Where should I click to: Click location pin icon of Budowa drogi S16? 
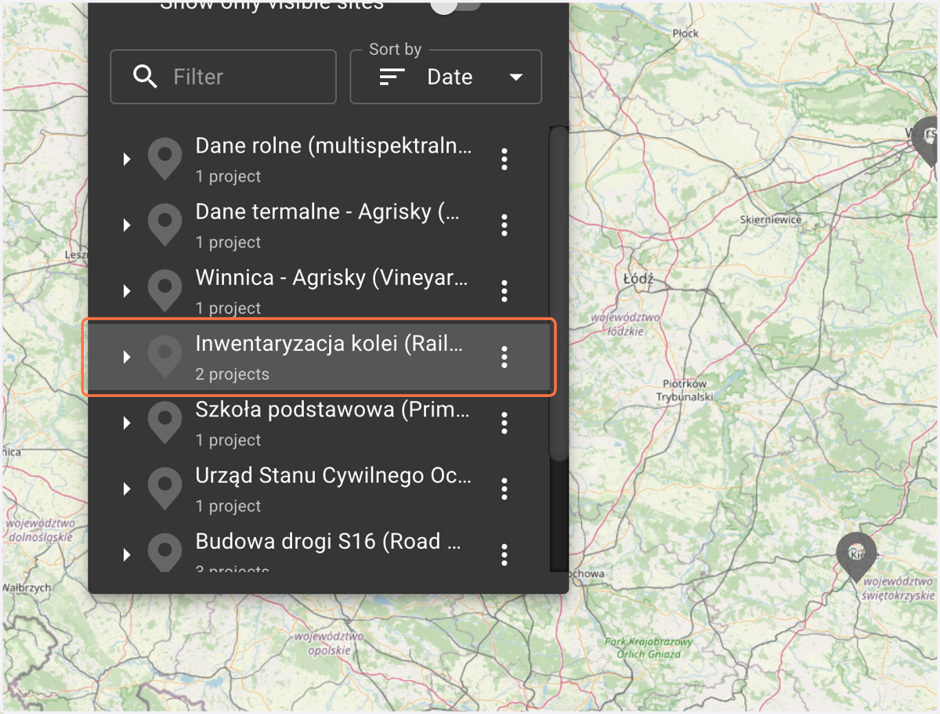coord(164,553)
